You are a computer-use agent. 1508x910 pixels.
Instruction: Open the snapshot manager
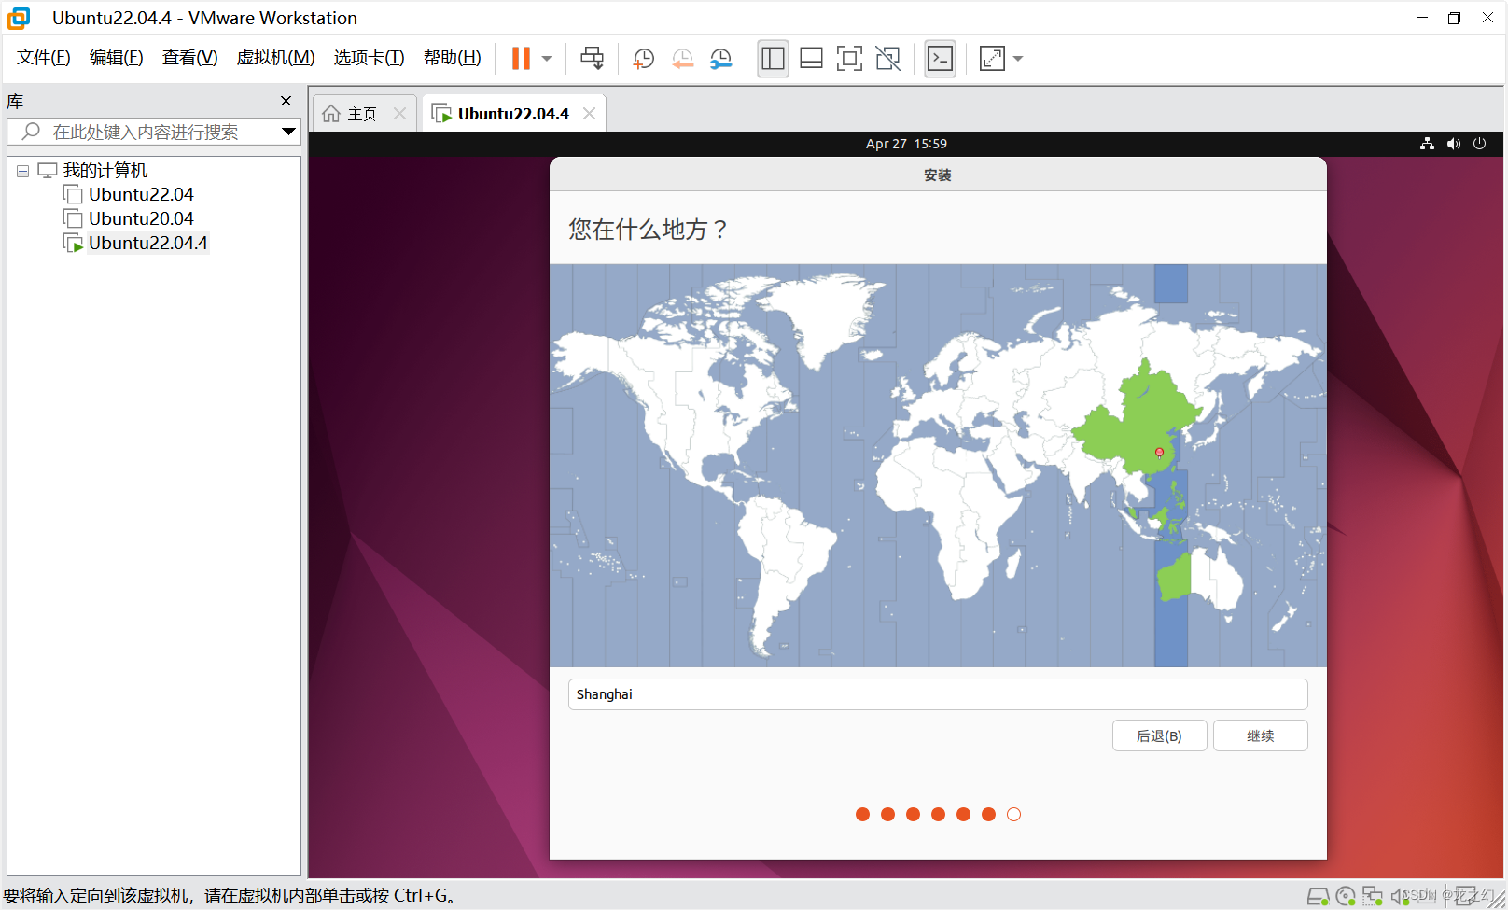(x=720, y=58)
